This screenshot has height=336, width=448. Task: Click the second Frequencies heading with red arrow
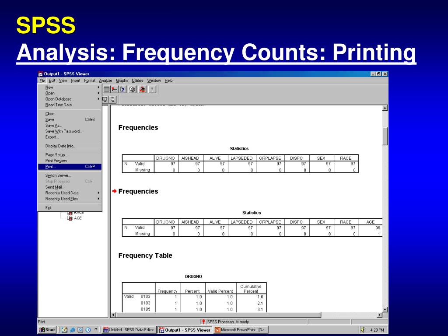coord(138,192)
